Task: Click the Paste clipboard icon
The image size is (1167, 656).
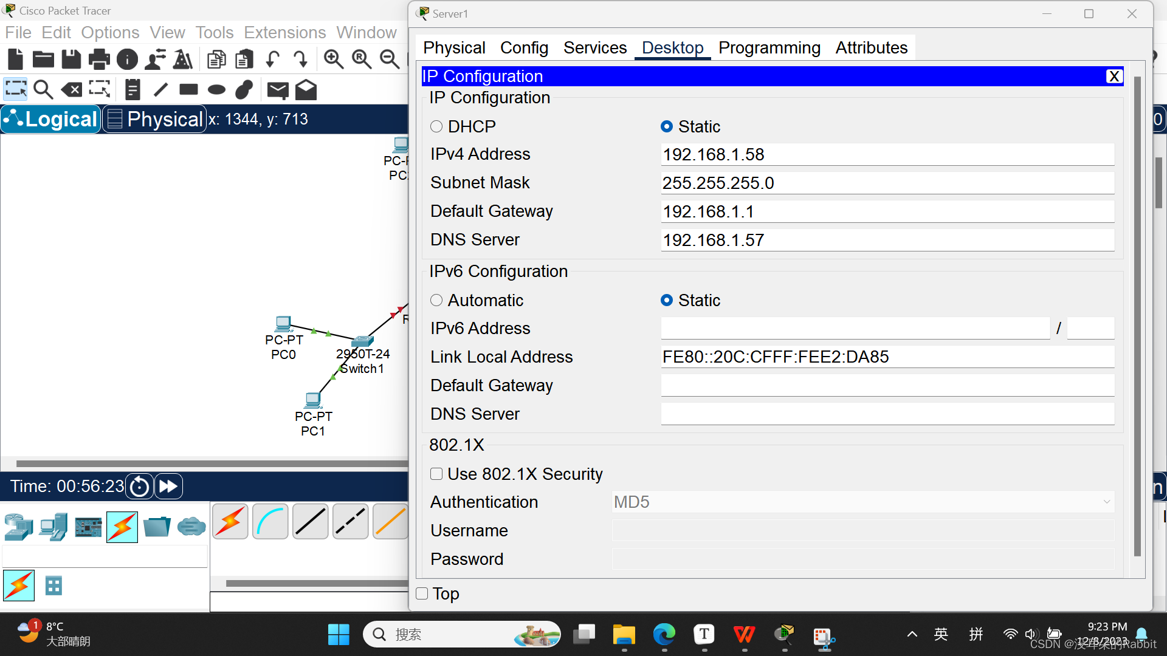Action: click(244, 59)
